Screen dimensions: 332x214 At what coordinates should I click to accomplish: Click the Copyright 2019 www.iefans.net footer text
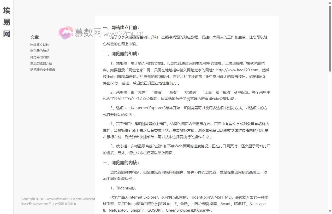click(x=58, y=199)
